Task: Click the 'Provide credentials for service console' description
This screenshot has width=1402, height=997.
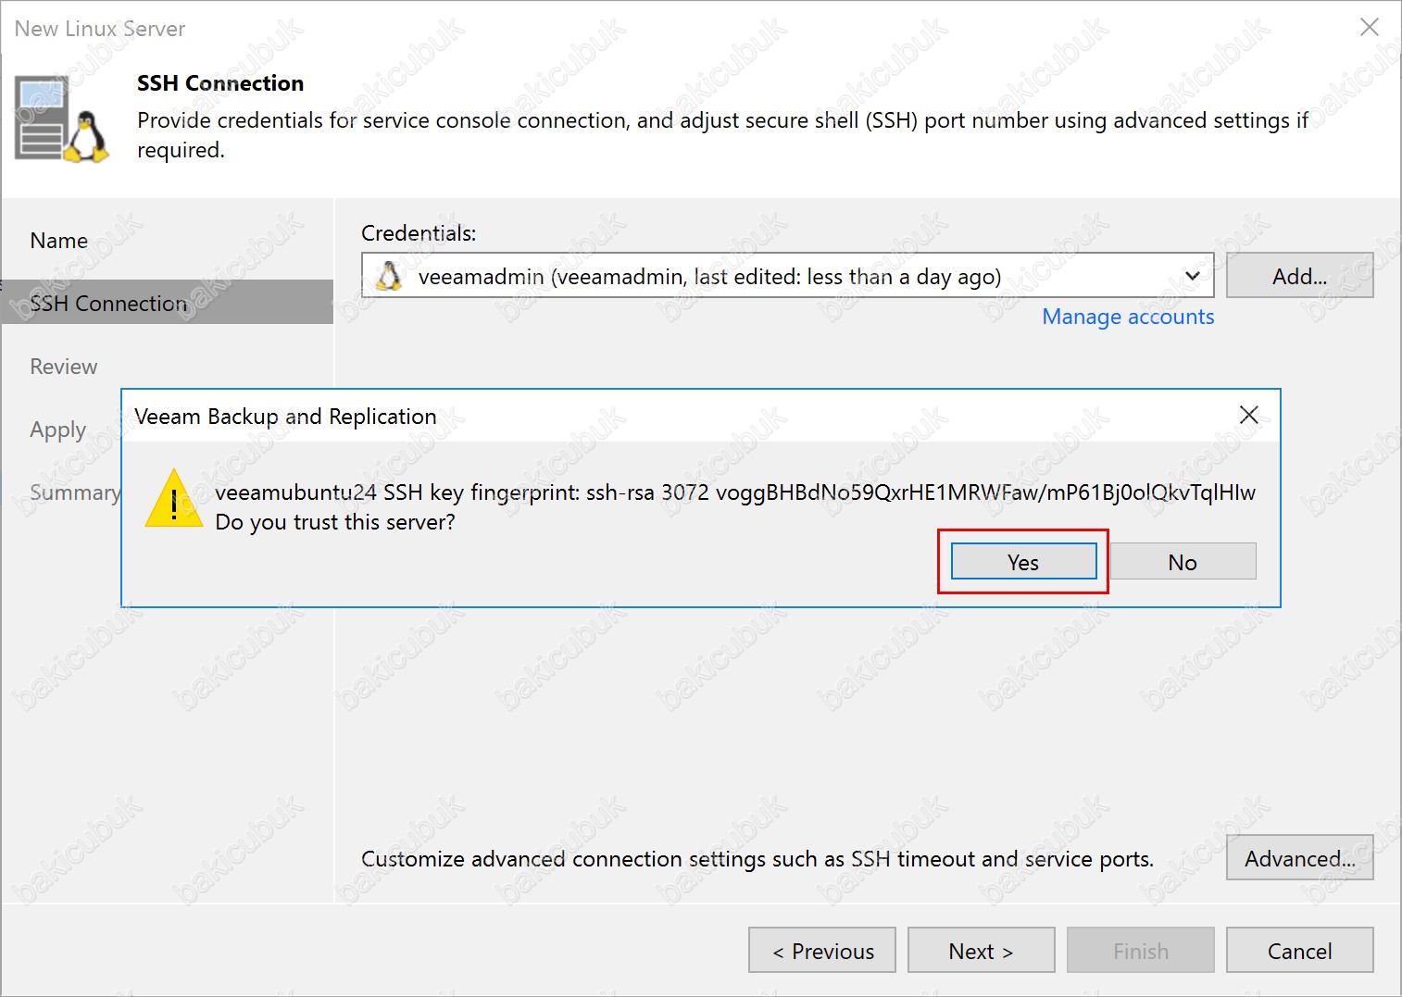Action: click(x=722, y=135)
